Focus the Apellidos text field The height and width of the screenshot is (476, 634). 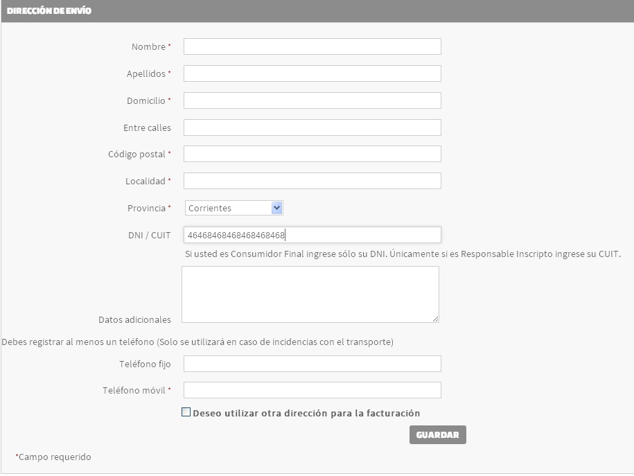click(312, 73)
